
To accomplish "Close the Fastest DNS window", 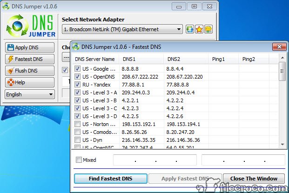I will pos(279,47).
